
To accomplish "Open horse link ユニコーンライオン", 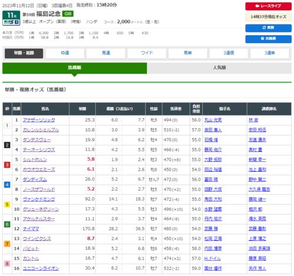I will 41,268.
